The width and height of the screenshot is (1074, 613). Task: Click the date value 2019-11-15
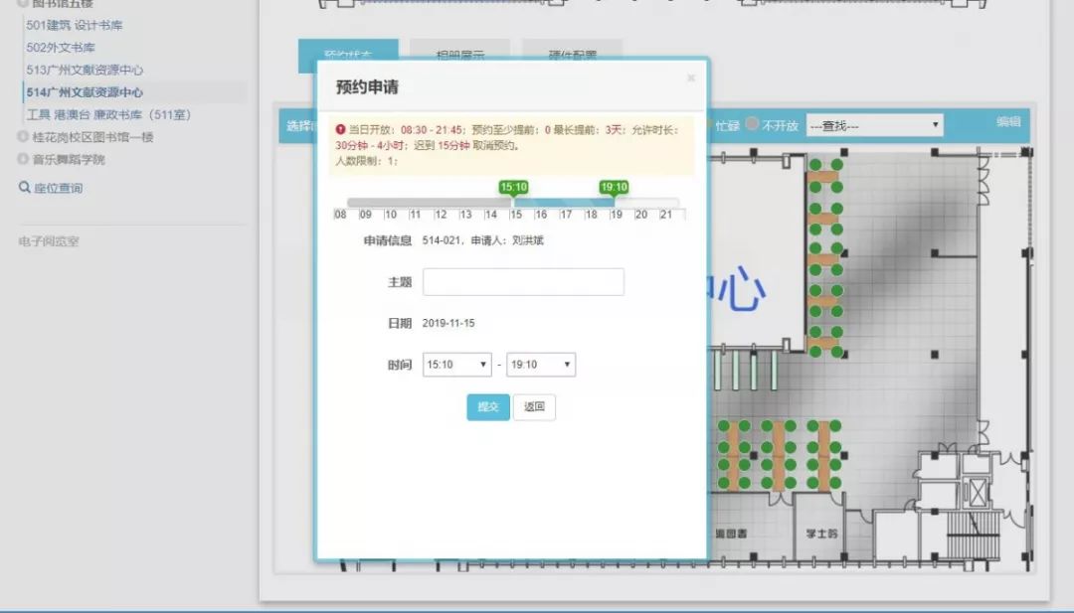(x=448, y=323)
